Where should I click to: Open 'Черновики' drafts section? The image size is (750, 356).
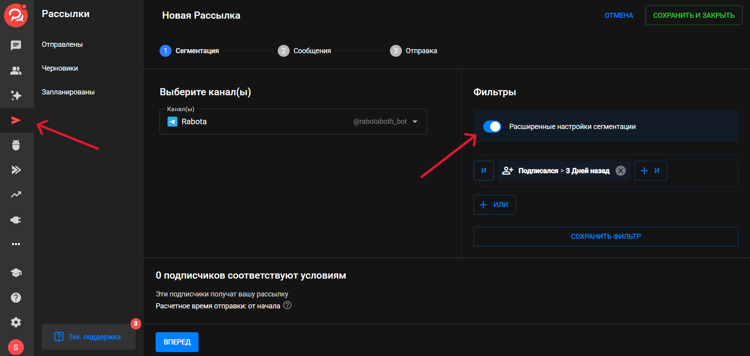pos(60,68)
